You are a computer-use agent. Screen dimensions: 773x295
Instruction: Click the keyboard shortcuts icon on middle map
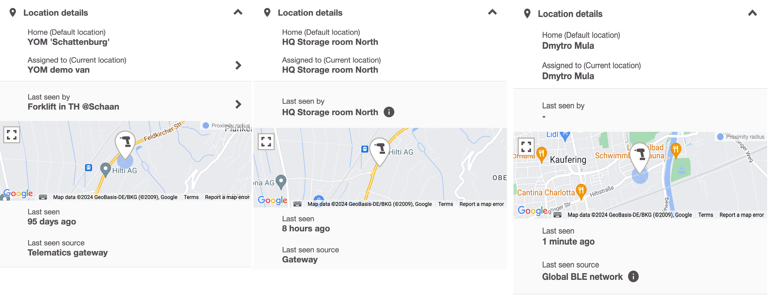click(297, 204)
